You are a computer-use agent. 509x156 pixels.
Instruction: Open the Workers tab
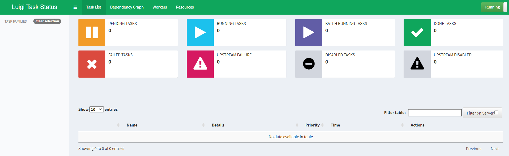click(160, 7)
